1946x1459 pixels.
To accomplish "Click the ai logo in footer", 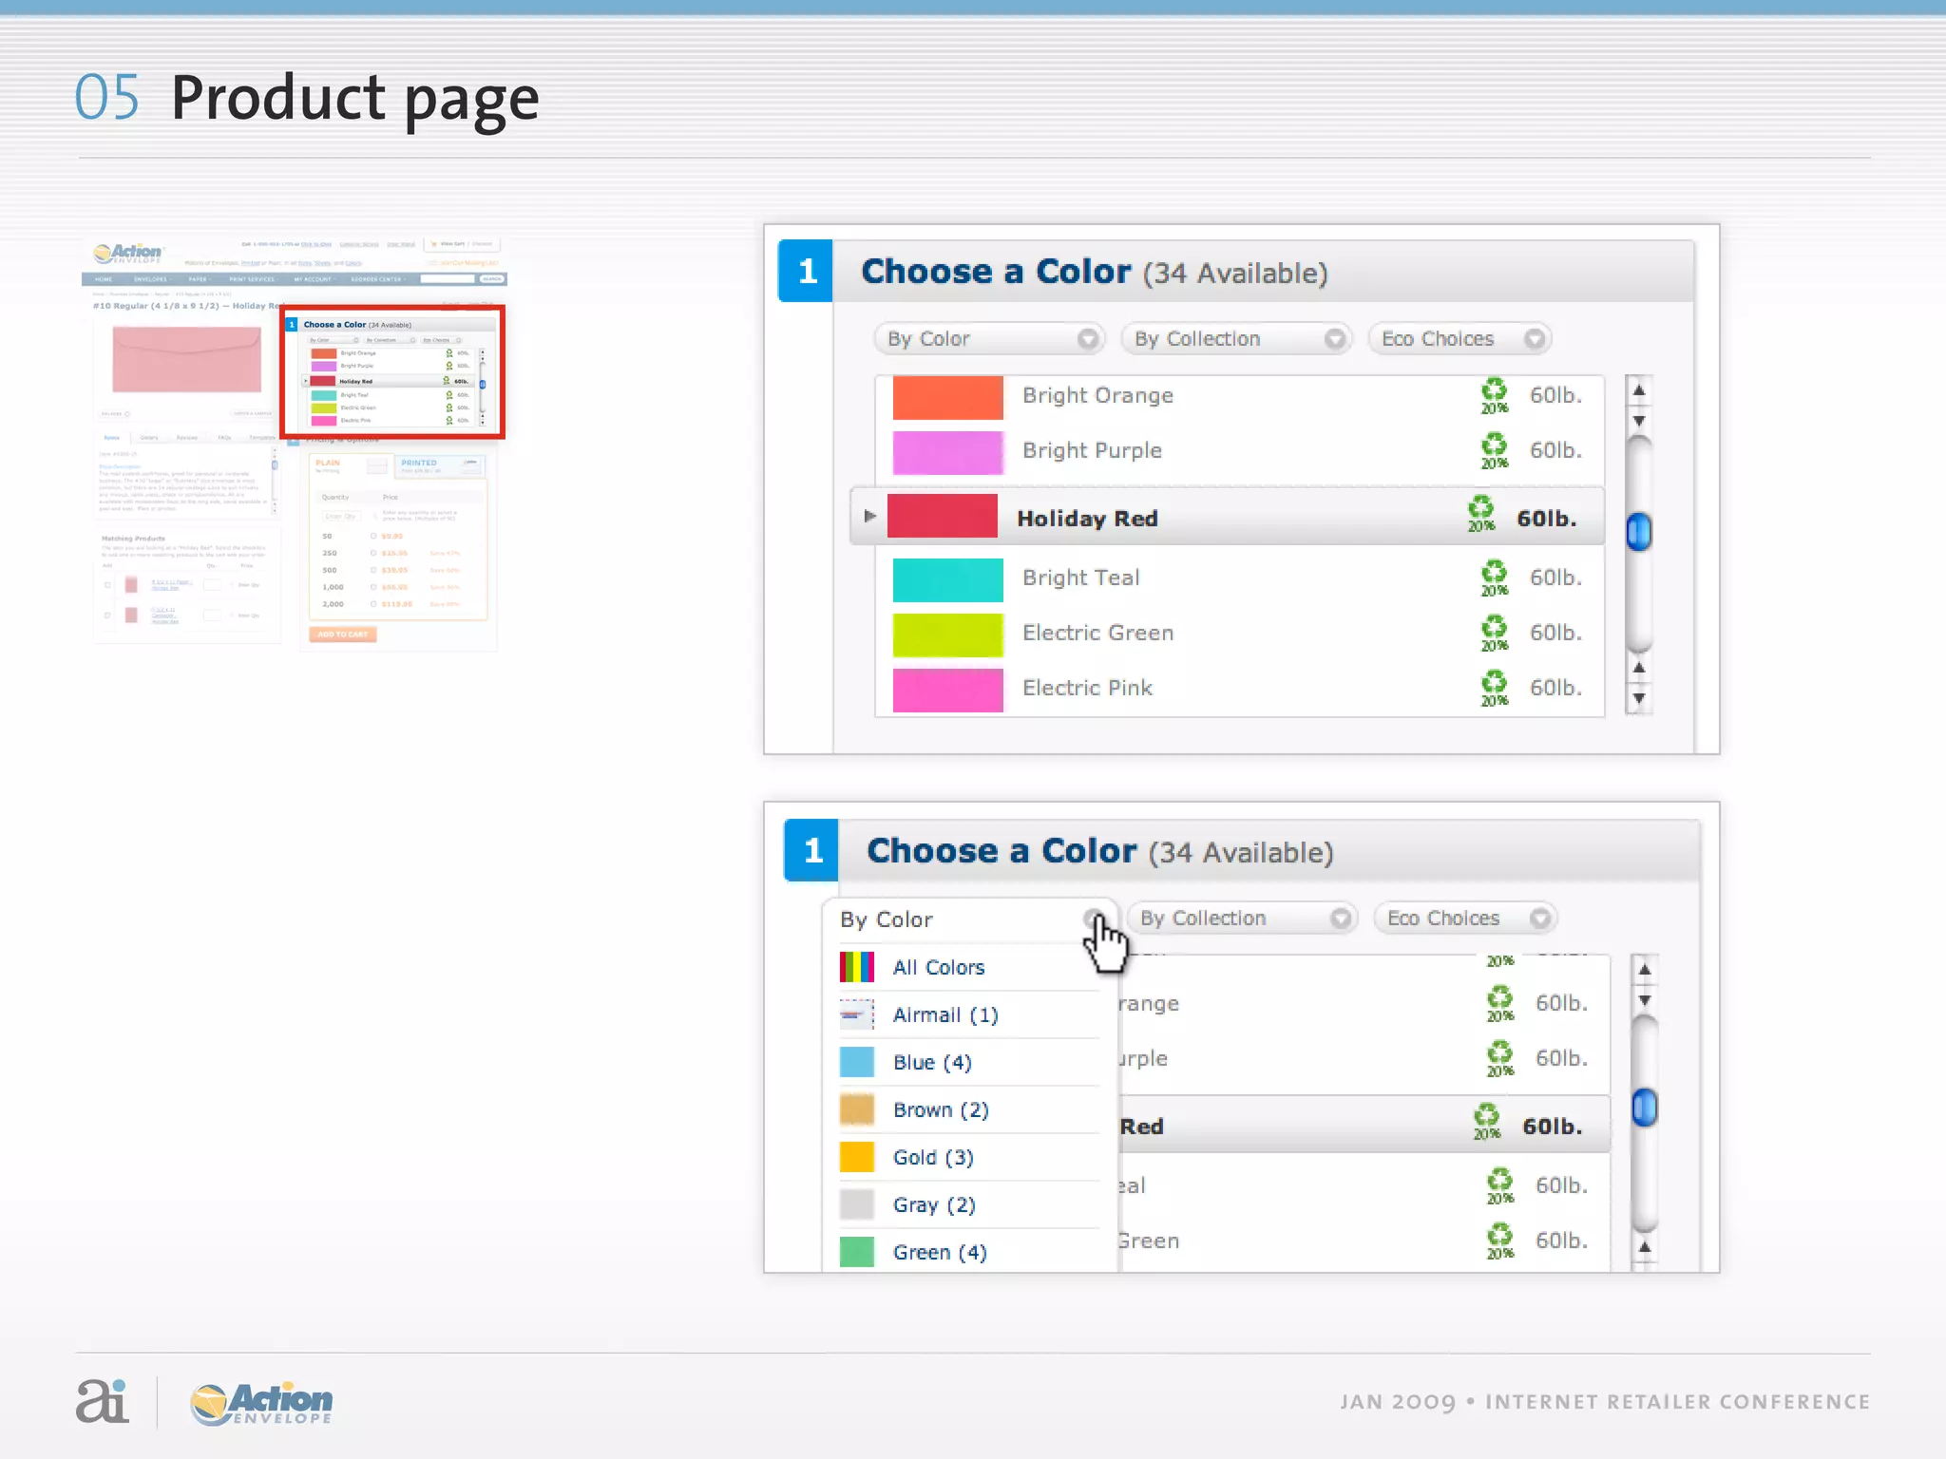I will click(x=102, y=1401).
